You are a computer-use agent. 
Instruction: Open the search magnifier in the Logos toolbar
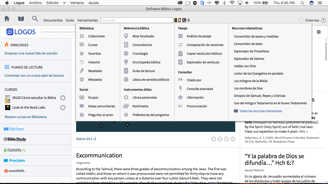[35, 19]
